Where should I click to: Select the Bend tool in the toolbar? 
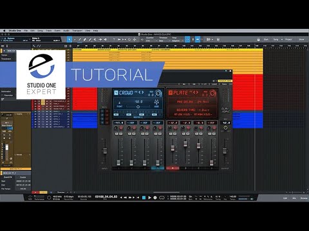click(x=100, y=40)
